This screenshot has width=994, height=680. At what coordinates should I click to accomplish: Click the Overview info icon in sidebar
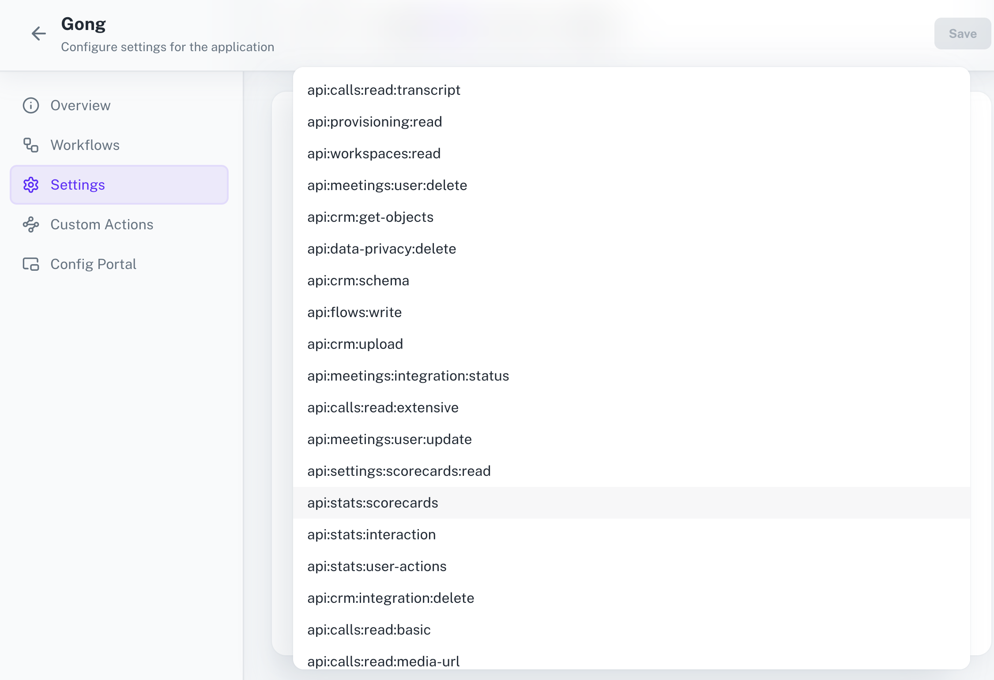(x=30, y=105)
